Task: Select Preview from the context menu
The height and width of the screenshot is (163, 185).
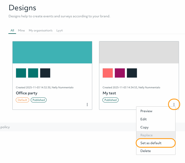Action: pyautogui.click(x=146, y=111)
